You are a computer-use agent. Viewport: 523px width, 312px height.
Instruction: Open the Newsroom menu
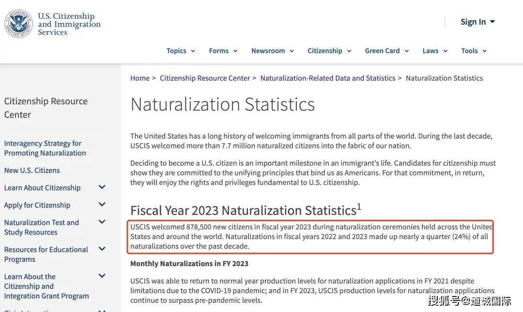point(273,51)
